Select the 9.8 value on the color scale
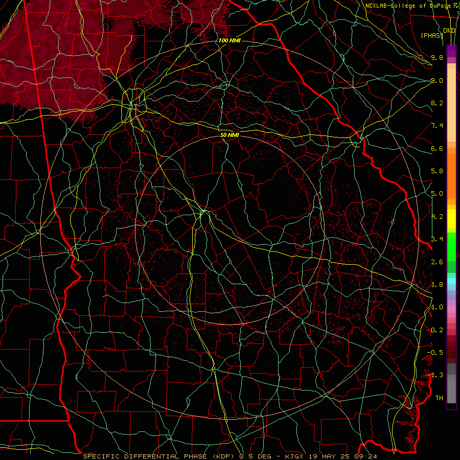 click(437, 57)
